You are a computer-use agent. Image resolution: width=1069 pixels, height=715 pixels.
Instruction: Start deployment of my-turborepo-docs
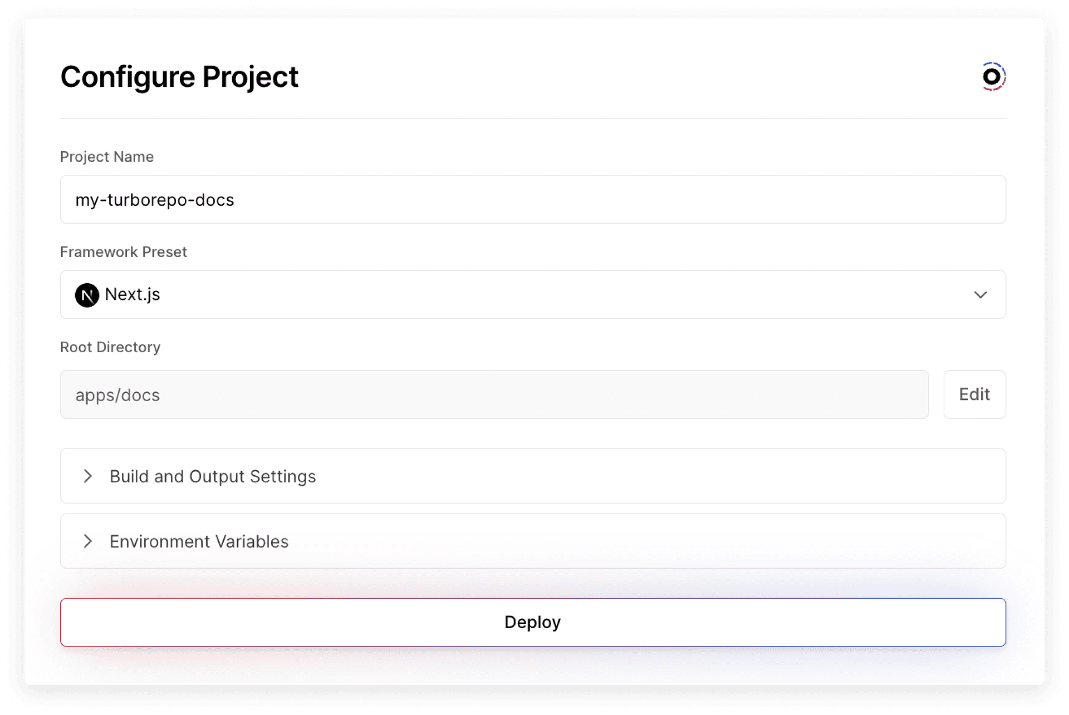point(533,622)
